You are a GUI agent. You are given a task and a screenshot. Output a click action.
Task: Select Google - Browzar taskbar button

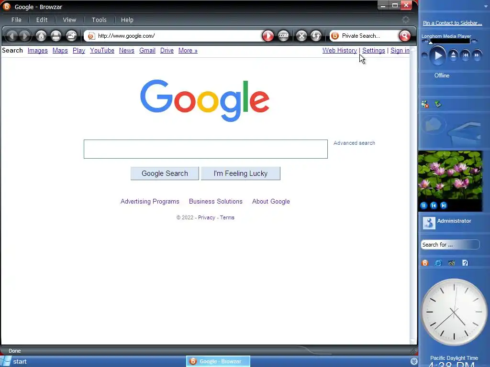(x=218, y=361)
